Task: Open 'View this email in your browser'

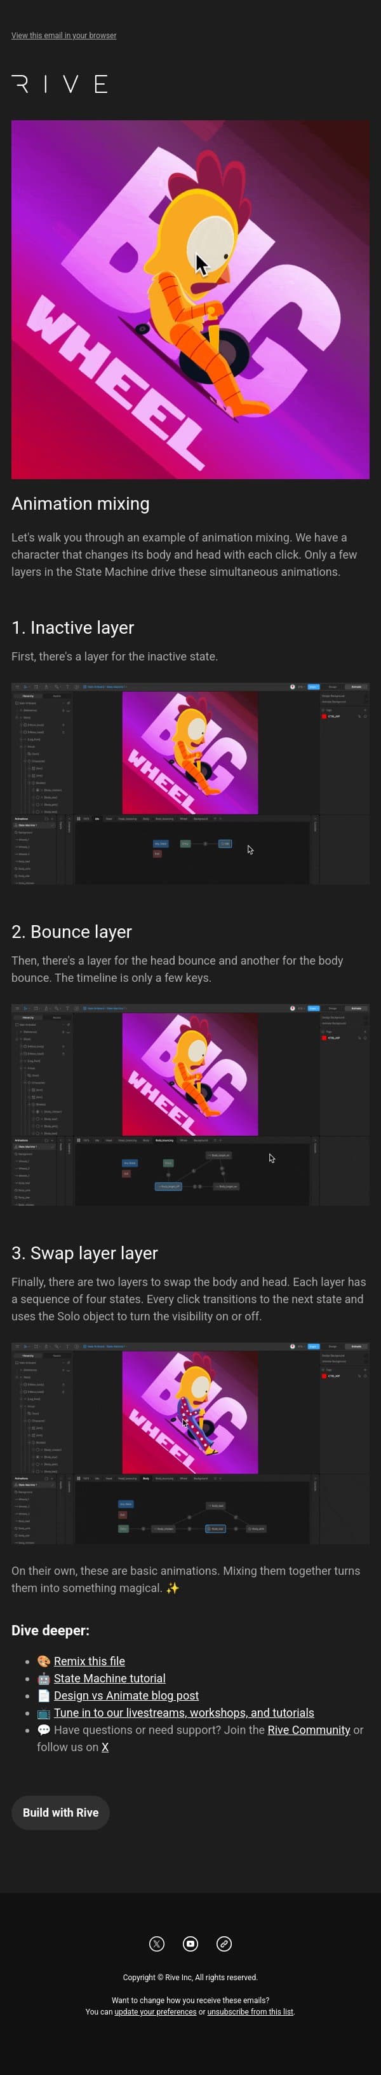Action: (x=63, y=36)
